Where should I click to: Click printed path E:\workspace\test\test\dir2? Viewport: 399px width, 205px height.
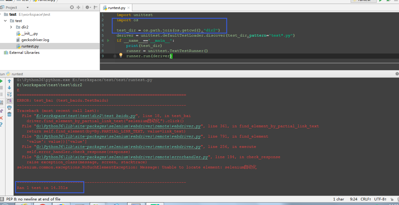point(50,85)
